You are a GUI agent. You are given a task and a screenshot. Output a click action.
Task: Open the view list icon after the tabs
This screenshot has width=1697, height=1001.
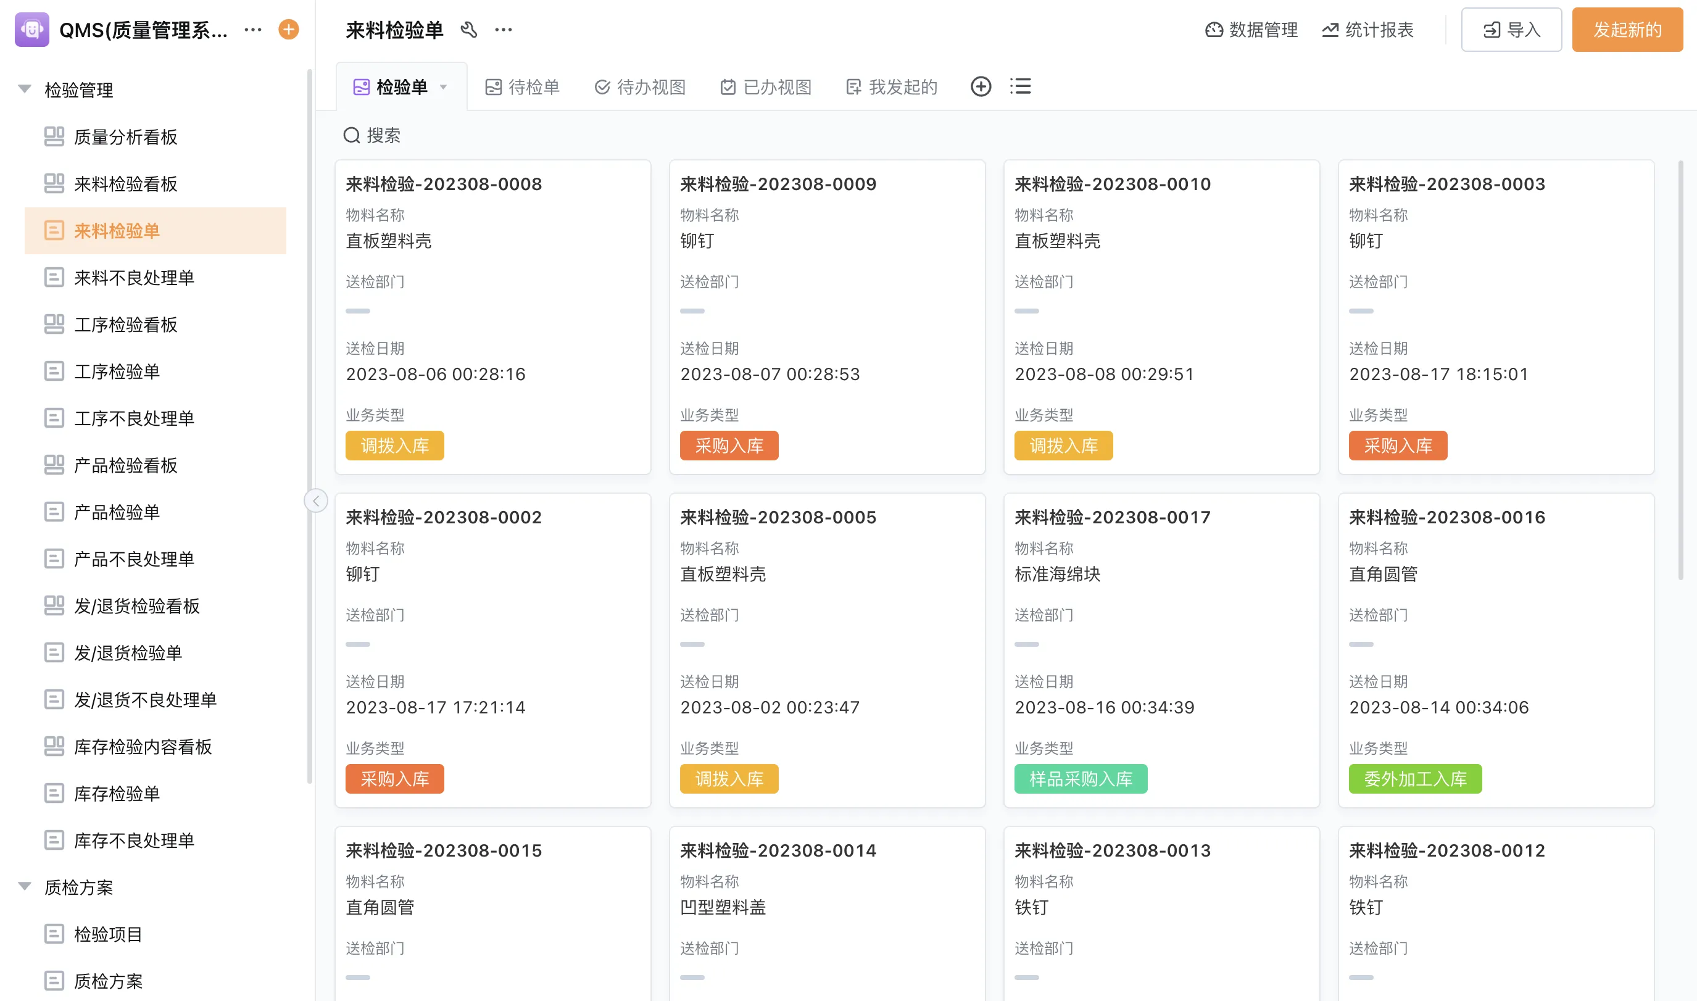(x=1021, y=86)
